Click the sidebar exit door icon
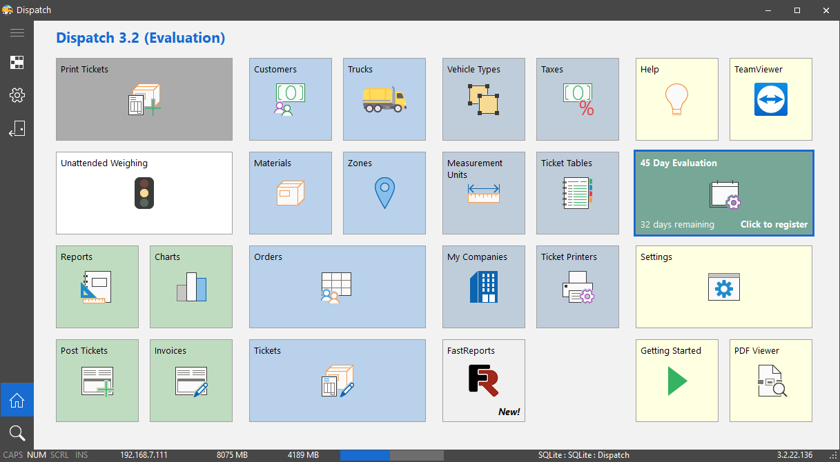 tap(17, 129)
